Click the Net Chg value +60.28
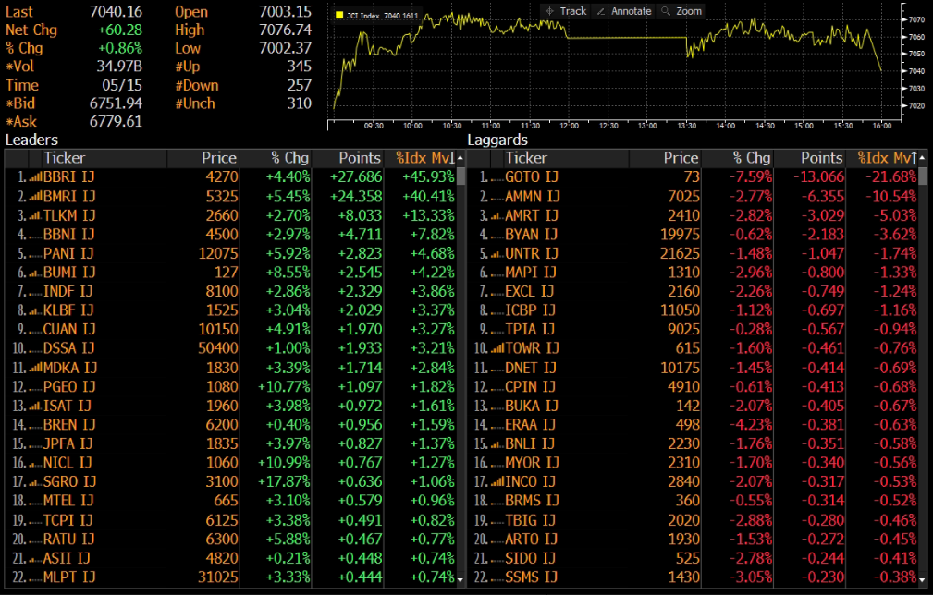Screen dimensions: 933x595 coord(120,30)
